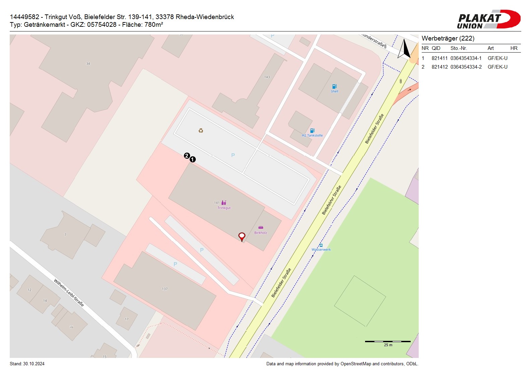This screenshot has width=532, height=376.
Task: Click the Art column header
Action: click(x=490, y=48)
